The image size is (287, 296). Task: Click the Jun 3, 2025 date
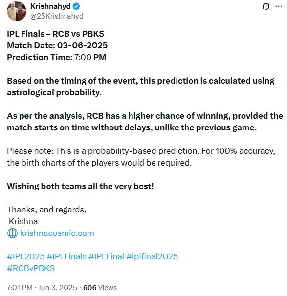58,288
